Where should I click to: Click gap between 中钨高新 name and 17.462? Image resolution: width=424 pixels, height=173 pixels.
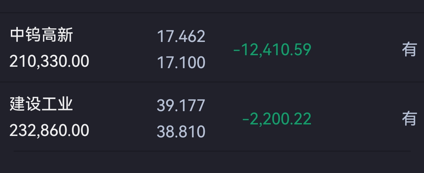point(115,36)
